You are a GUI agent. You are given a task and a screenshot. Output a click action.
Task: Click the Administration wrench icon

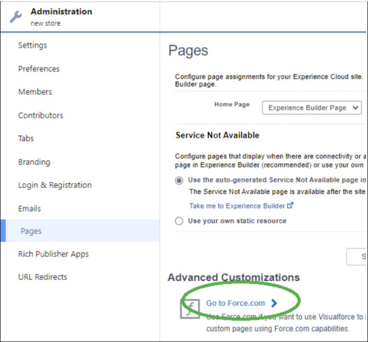(x=16, y=17)
